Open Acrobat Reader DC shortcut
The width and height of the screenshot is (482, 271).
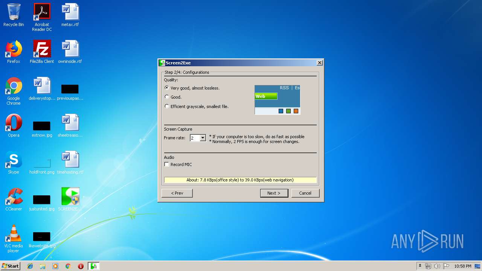pyautogui.click(x=42, y=17)
